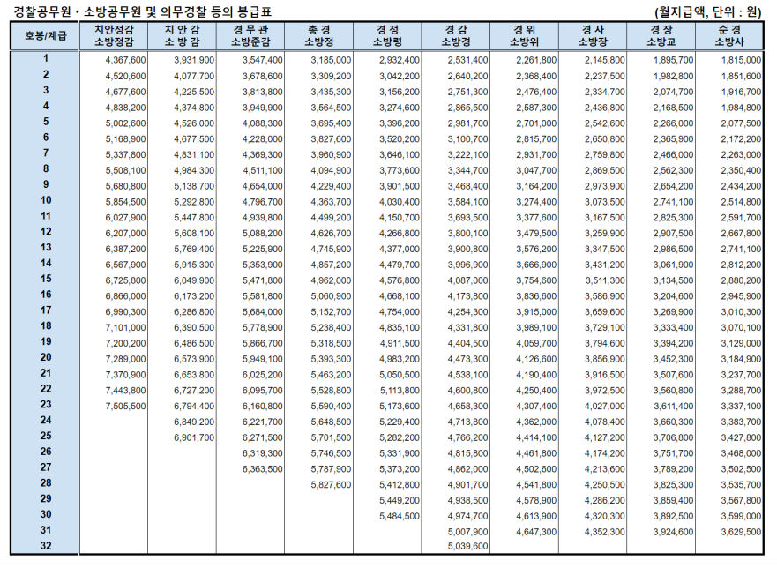Click the value 3,547,400
This screenshot has width=777, height=568.
tap(262, 61)
